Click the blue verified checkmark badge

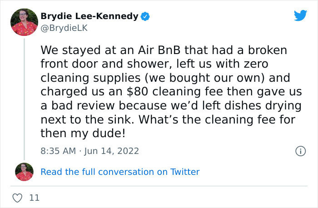(x=145, y=17)
